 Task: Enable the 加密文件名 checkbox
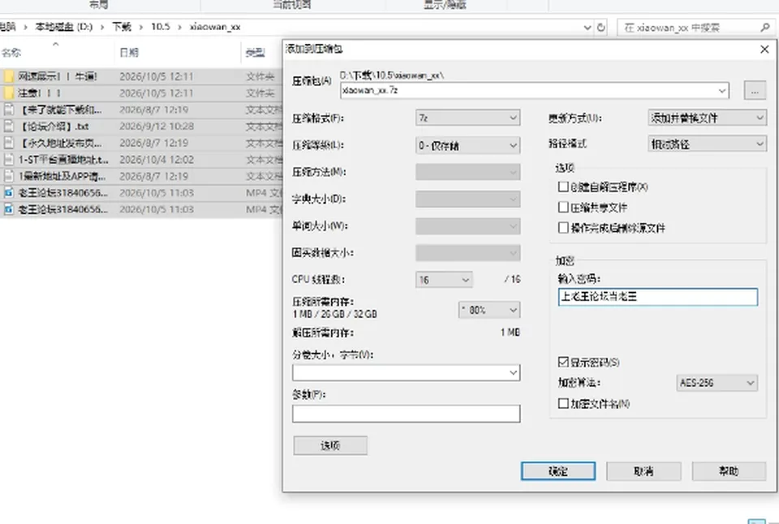coord(563,403)
